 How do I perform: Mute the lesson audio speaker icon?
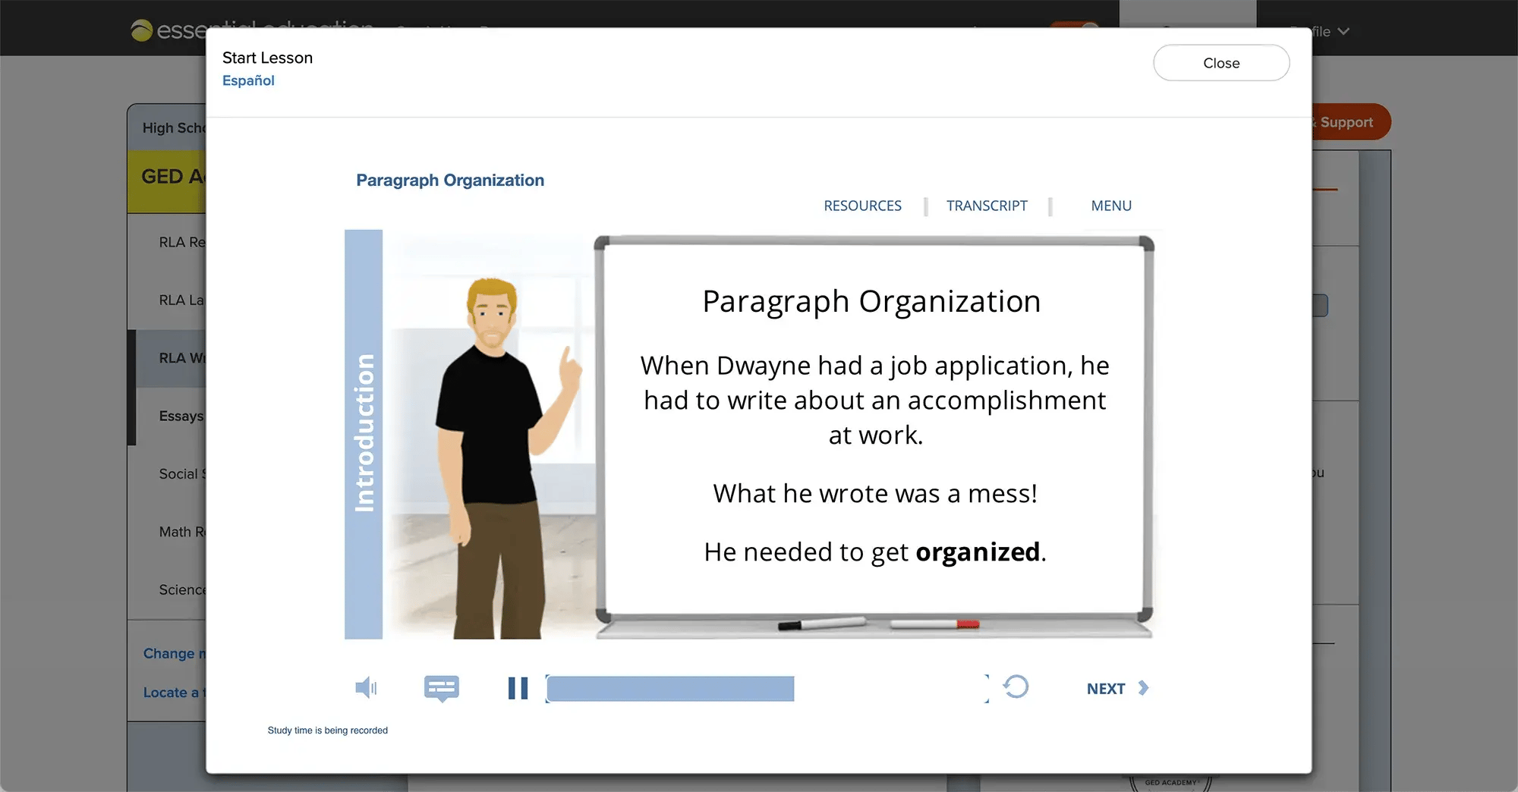coord(365,688)
